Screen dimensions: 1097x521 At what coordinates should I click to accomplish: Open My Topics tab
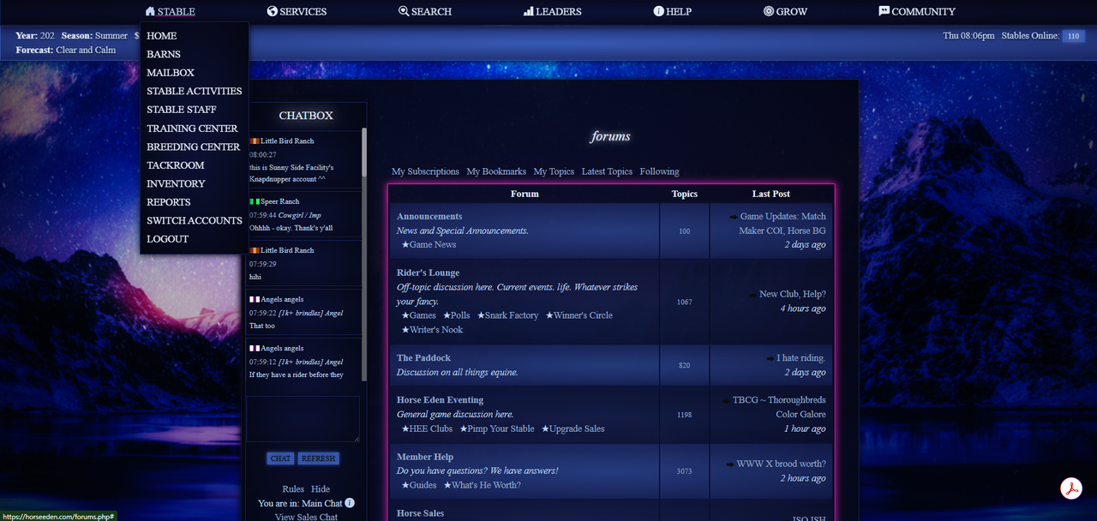(554, 171)
